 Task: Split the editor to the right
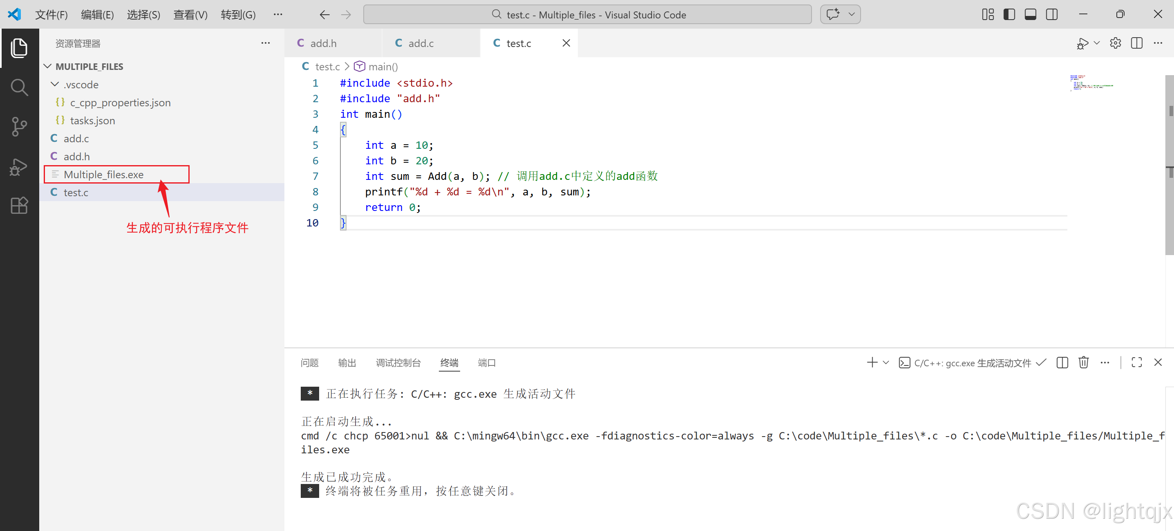[1137, 43]
